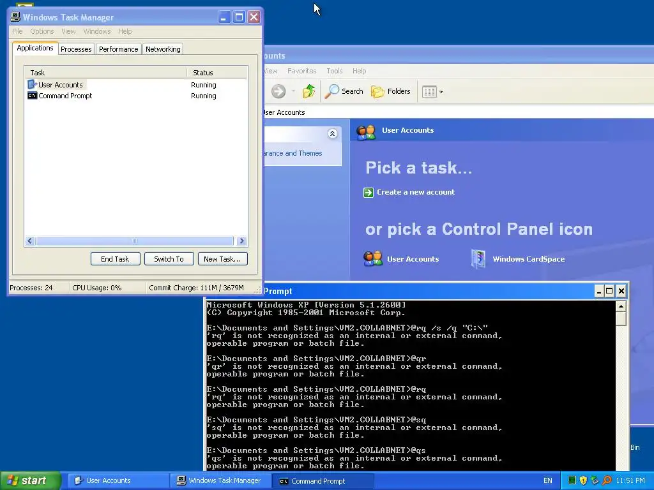Click task list horizontal scrollbar right arrow
Viewport: 654px width, 490px height.
241,241
